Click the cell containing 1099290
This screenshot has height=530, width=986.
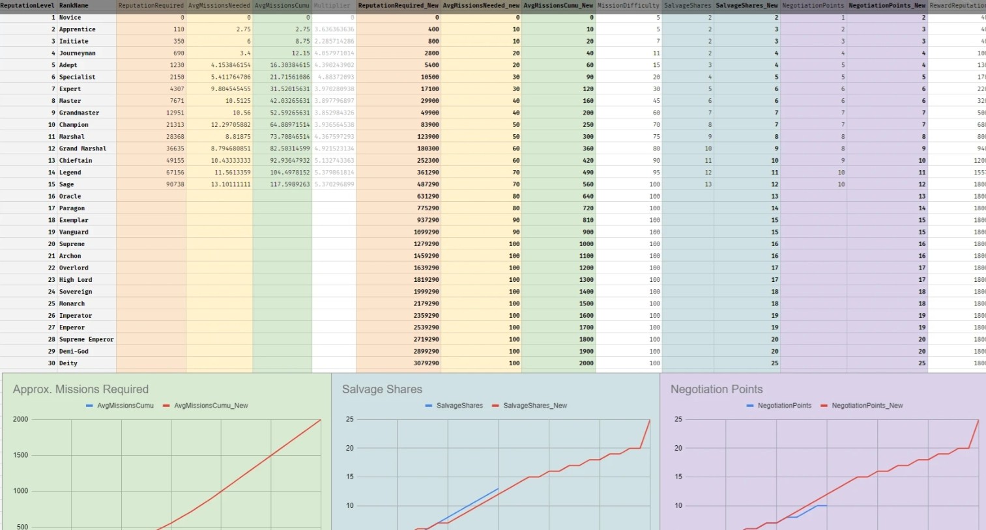coord(398,232)
